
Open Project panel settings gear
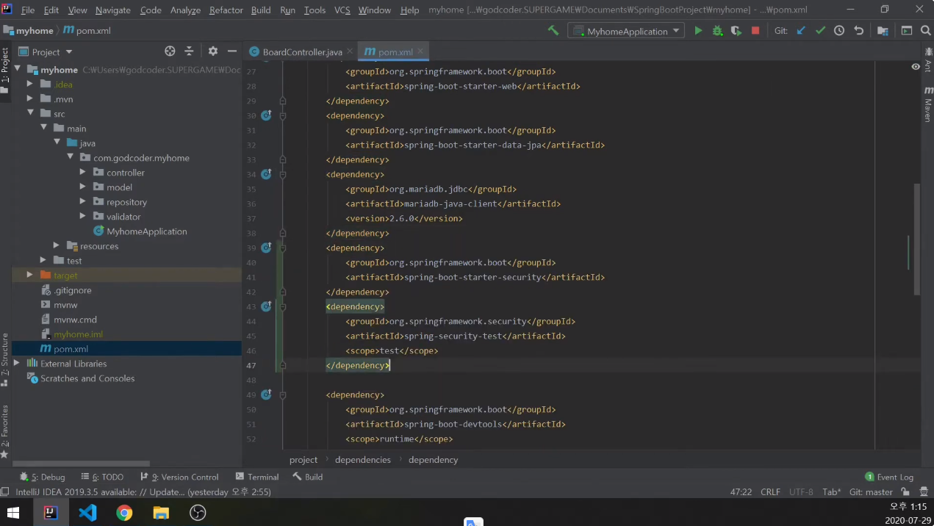tap(212, 51)
